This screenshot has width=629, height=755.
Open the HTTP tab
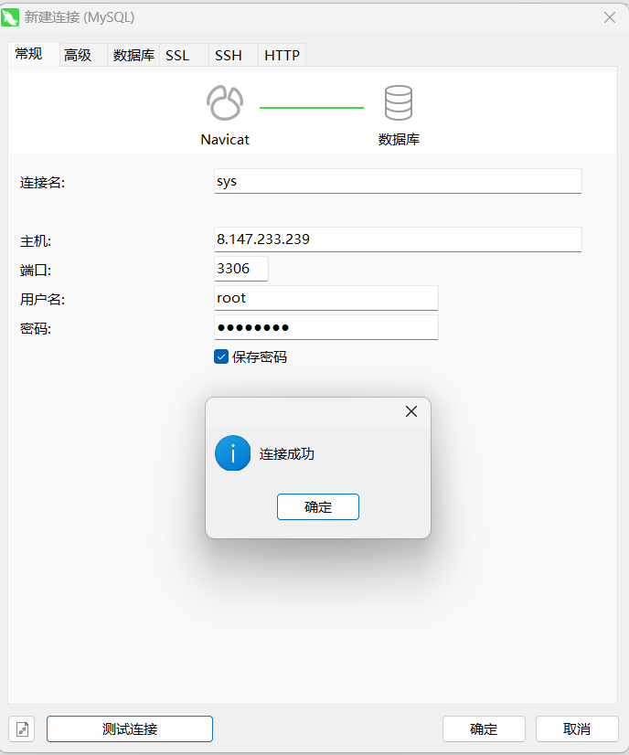[x=283, y=55]
